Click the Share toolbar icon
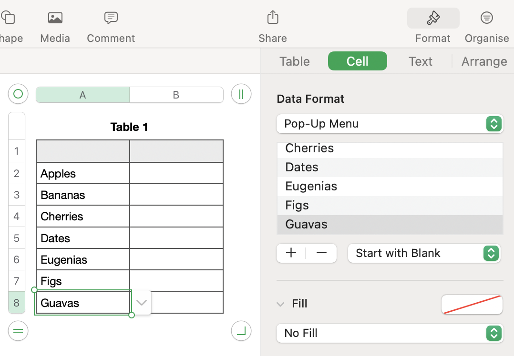 272,18
